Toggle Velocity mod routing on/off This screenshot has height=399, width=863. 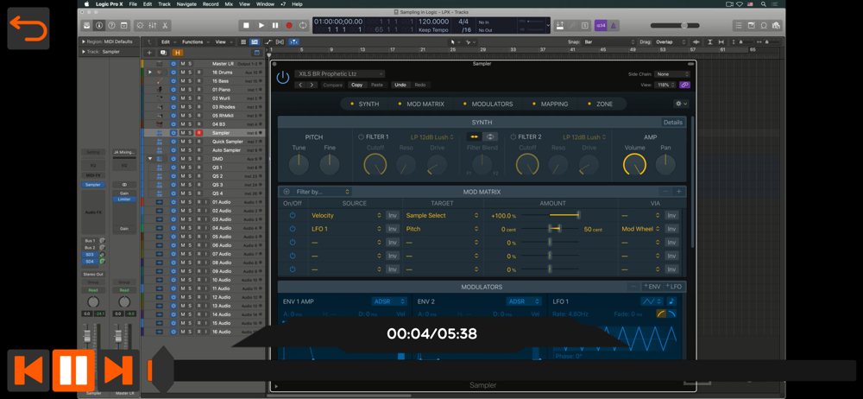293,216
